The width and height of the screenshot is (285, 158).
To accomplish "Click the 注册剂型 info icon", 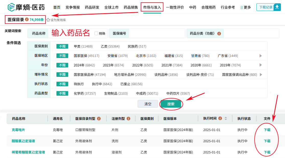I will point(128,118).
